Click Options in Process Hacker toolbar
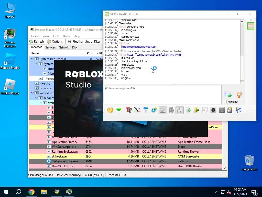The image size is (262, 197). click(55, 41)
